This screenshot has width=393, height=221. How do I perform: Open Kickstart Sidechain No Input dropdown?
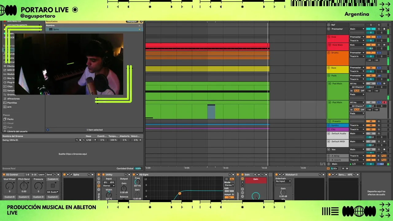pos(283,181)
